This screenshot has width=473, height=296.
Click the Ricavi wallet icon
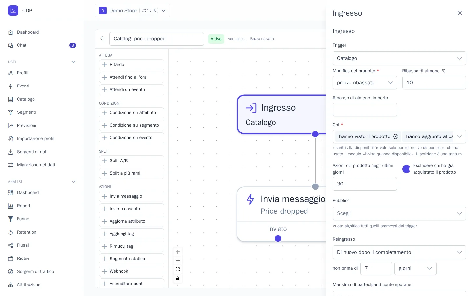[x=11, y=259]
